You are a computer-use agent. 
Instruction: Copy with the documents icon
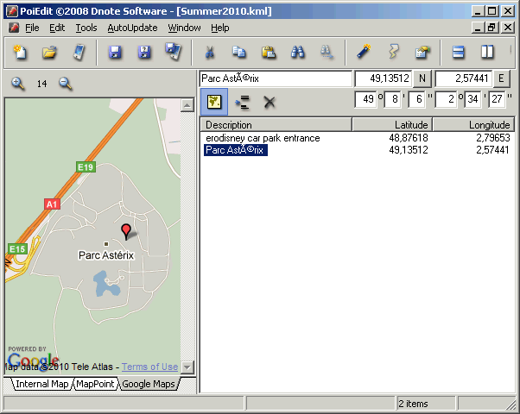[x=238, y=53]
